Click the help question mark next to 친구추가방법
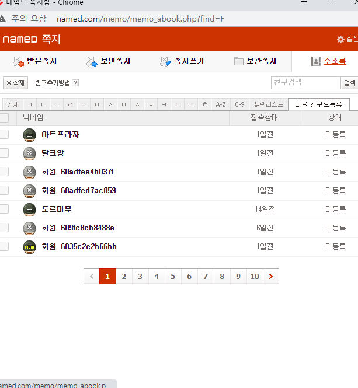The image size is (358, 388). [75, 83]
